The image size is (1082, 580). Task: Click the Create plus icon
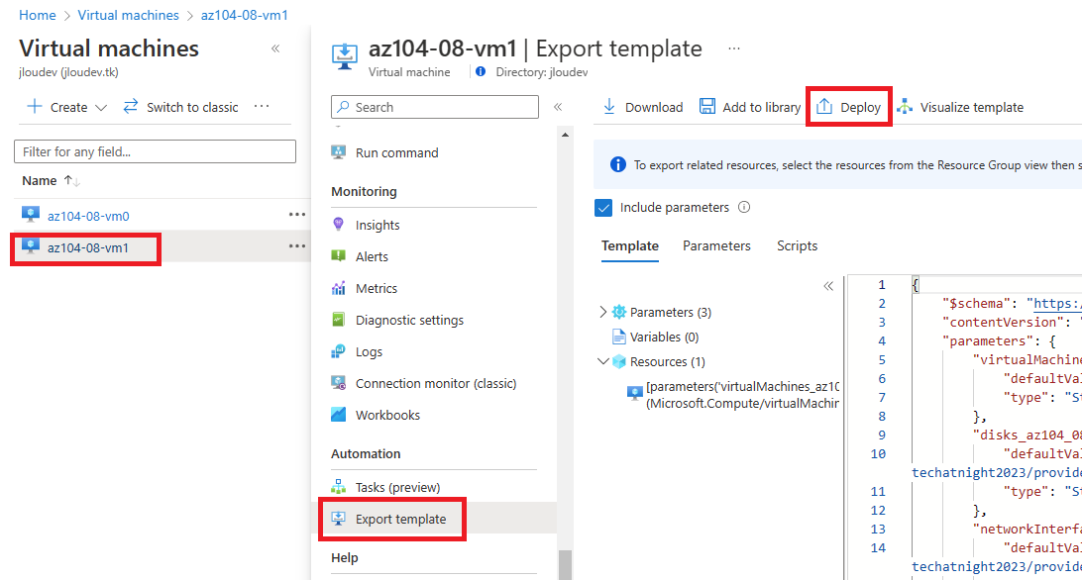(34, 106)
